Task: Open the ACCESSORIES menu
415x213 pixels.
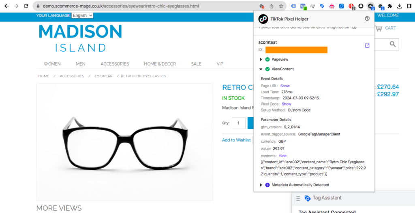Action: [x=115, y=64]
